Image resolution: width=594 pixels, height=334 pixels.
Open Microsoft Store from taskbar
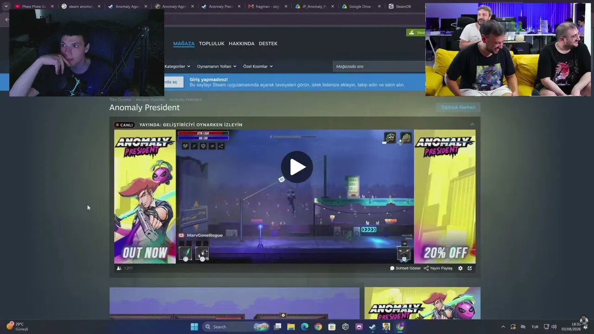pos(332,327)
